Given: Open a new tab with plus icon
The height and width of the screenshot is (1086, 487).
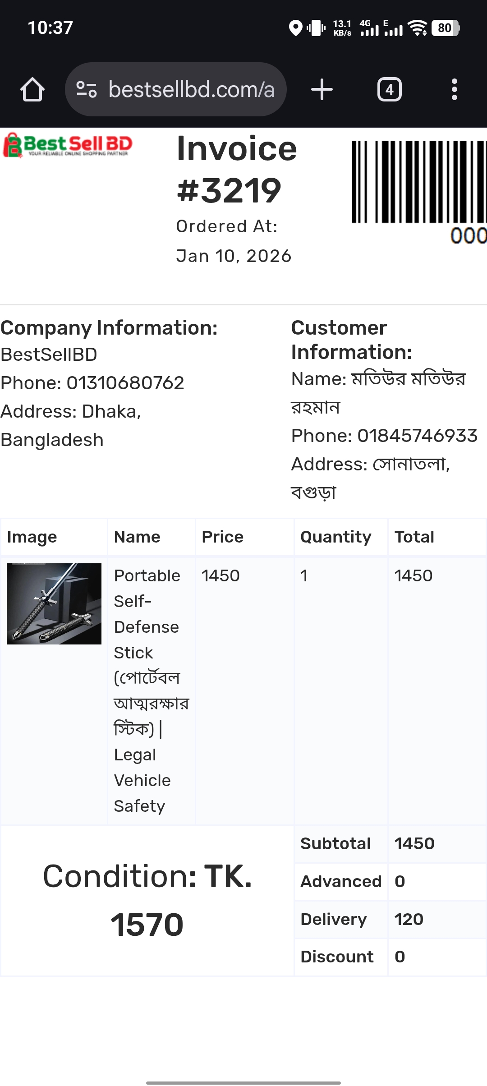Looking at the screenshot, I should pyautogui.click(x=322, y=89).
